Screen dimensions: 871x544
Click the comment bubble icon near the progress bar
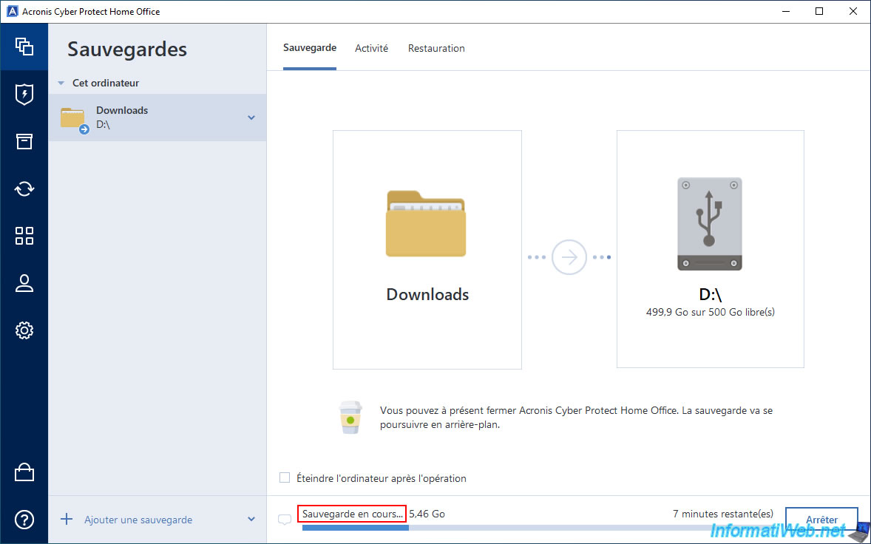click(285, 520)
